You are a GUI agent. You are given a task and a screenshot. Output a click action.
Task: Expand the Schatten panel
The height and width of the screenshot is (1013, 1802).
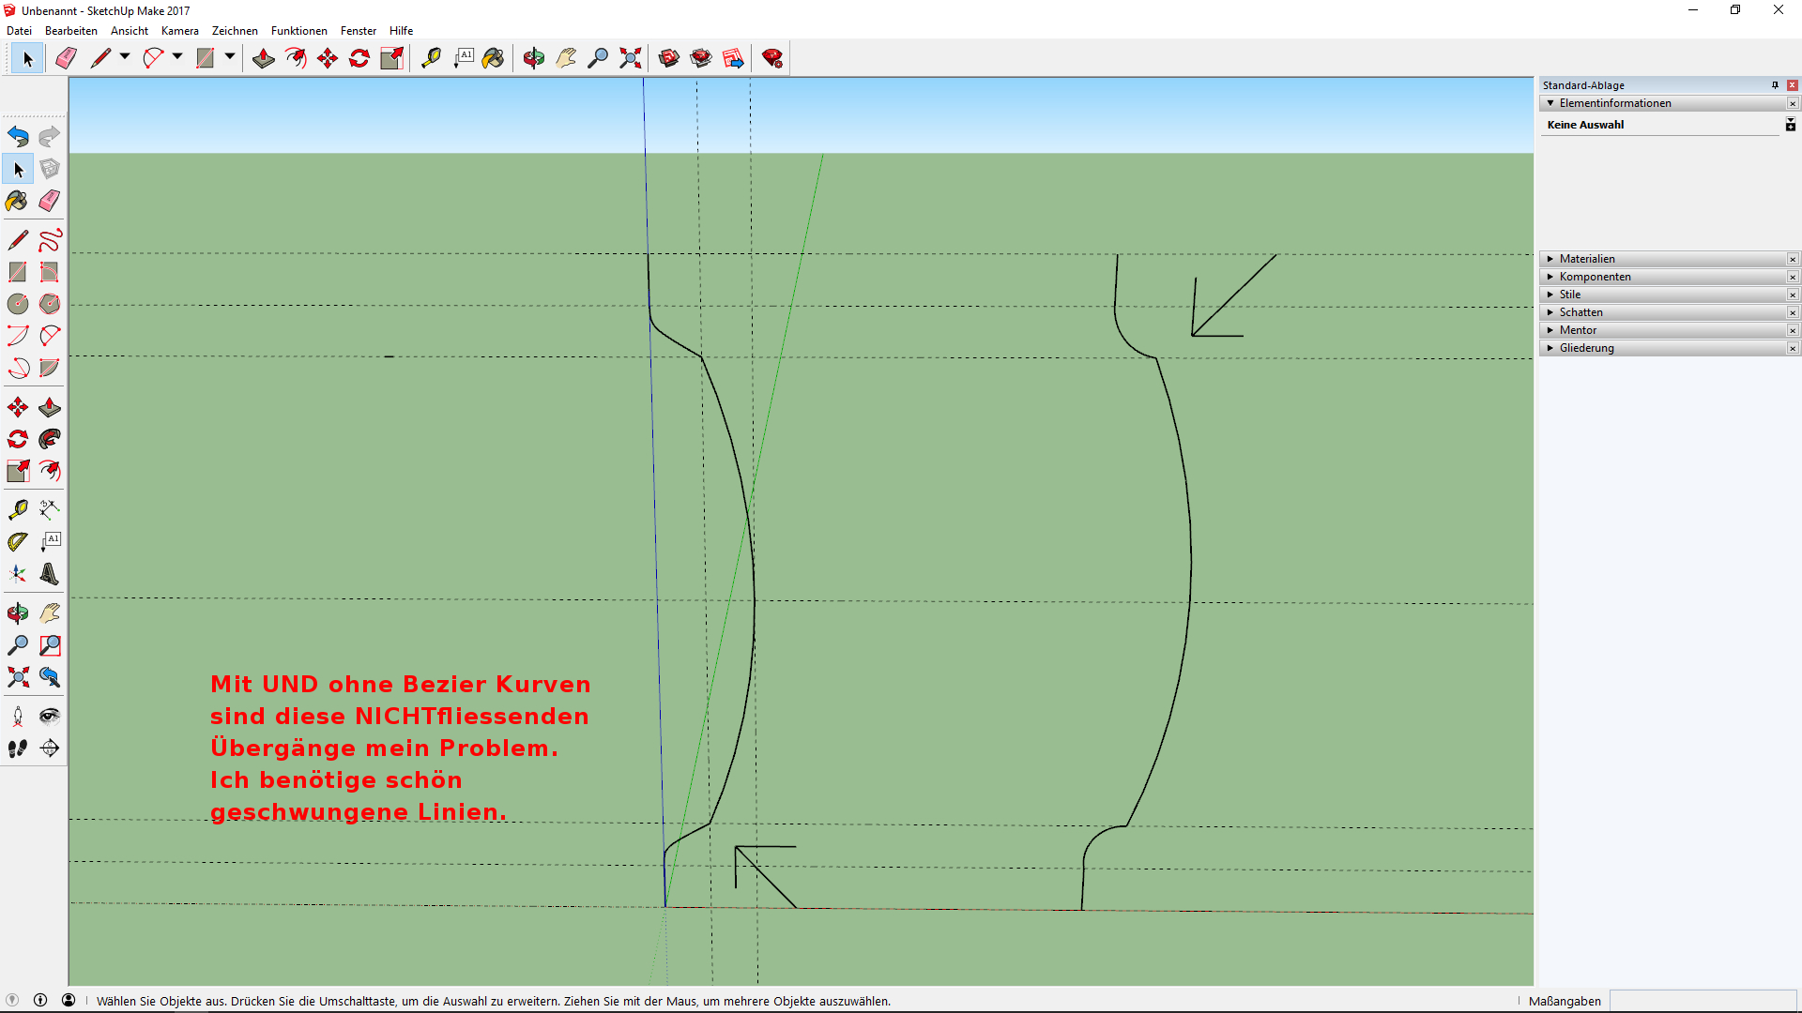(x=1550, y=312)
